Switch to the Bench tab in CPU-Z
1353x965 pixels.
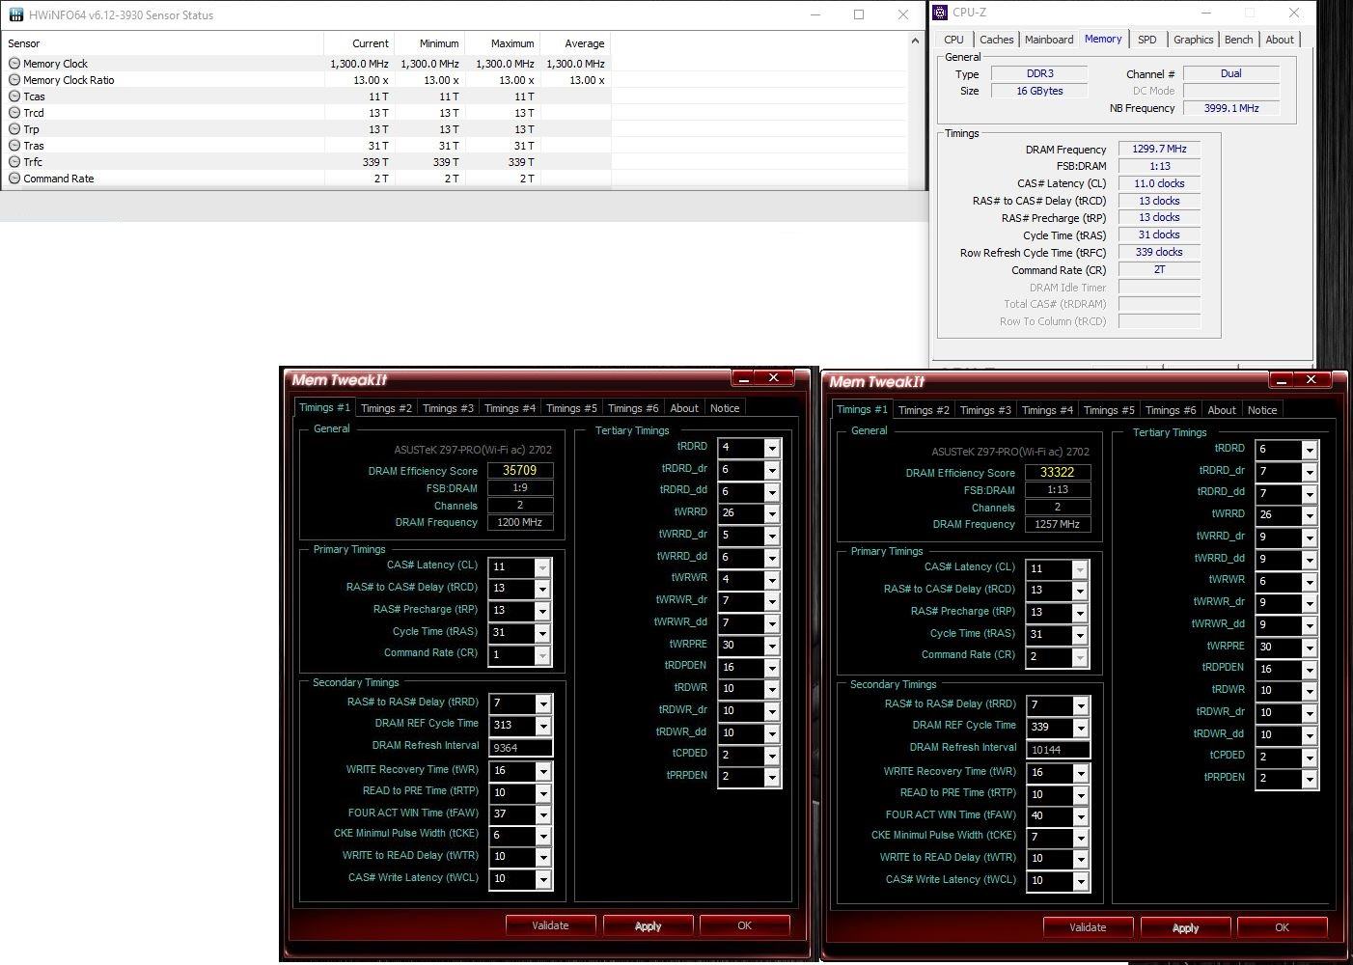[x=1238, y=40]
